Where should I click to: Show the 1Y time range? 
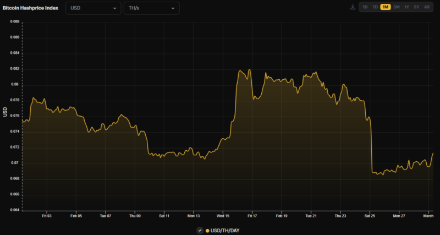[406, 7]
